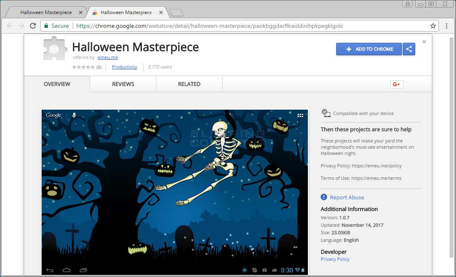The width and height of the screenshot is (456, 277).
Task: Open the Productivity category link
Action: coord(124,67)
